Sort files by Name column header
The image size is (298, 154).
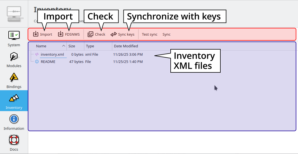click(41, 46)
